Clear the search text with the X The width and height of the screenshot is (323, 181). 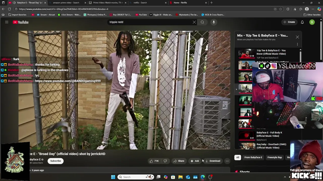click(194, 22)
